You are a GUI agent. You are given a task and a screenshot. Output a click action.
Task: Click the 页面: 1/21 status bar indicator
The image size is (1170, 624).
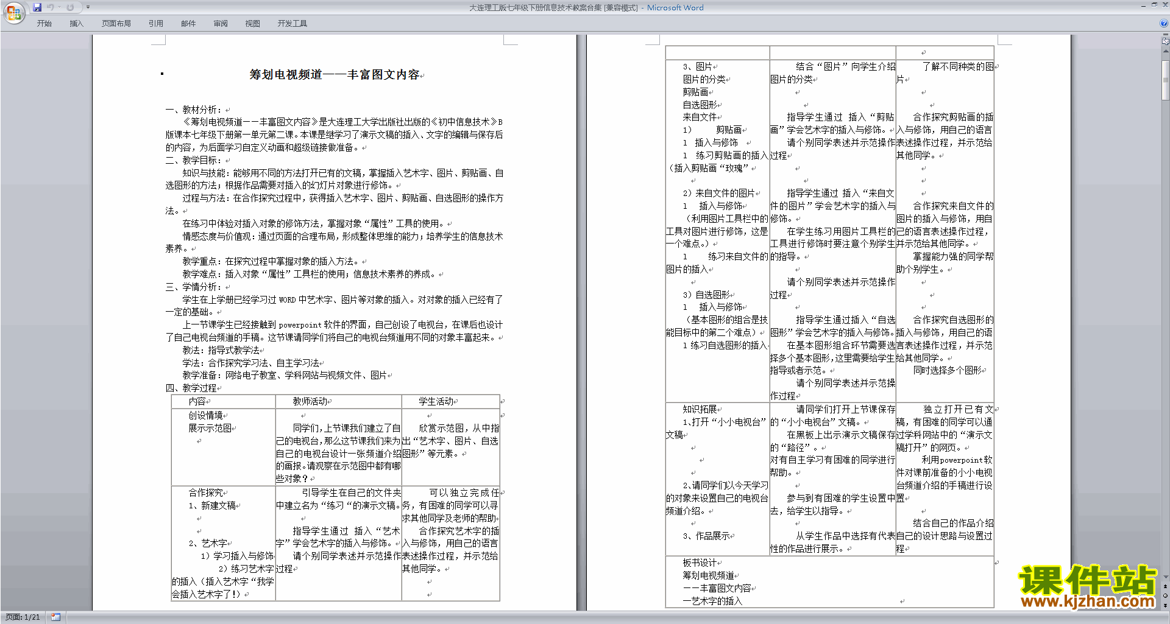pos(23,617)
